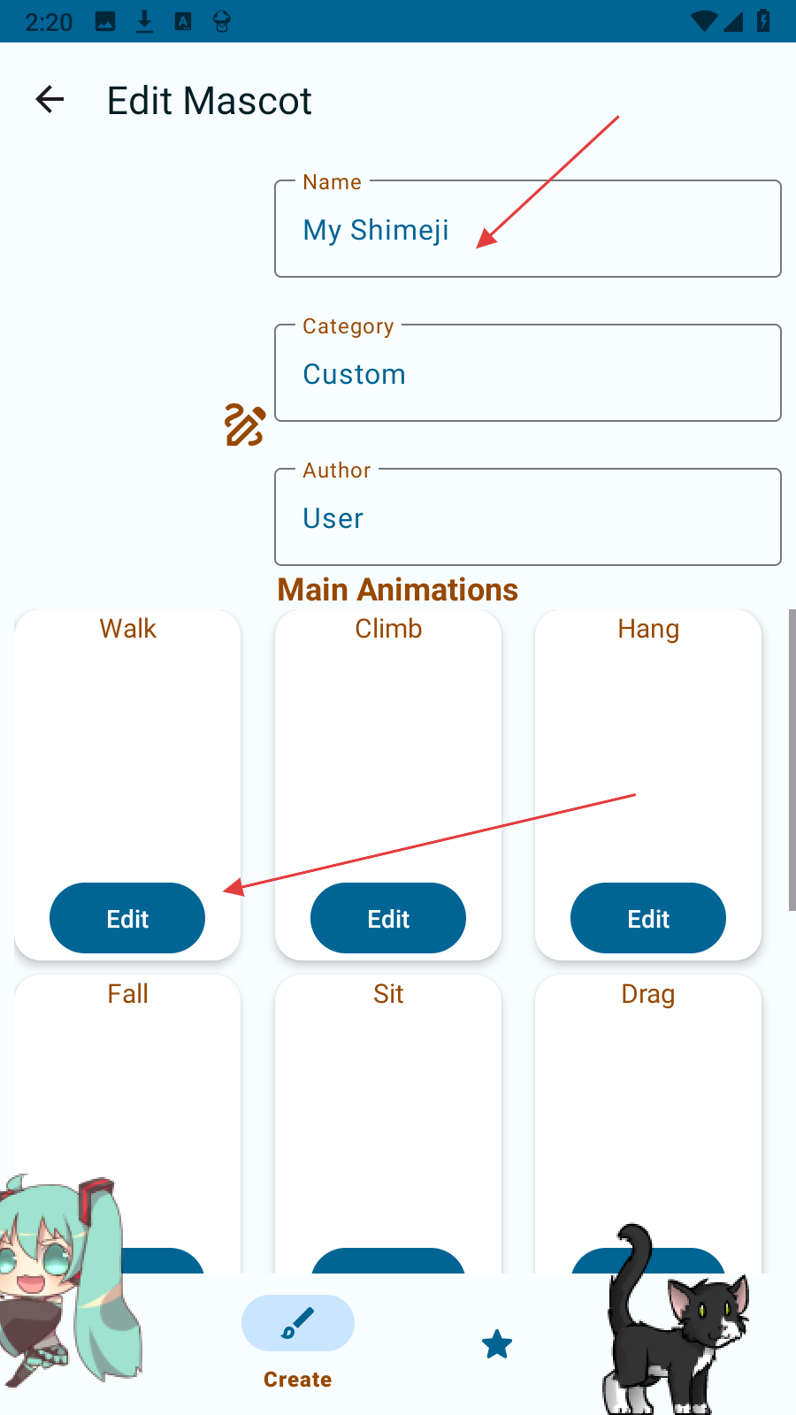The width and height of the screenshot is (796, 1415).
Task: Click the Category field "Custom"
Action: (x=527, y=374)
